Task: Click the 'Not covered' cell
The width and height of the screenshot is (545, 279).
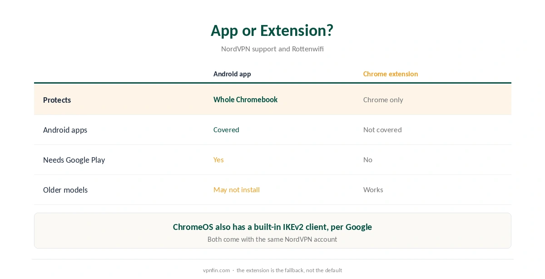Action: (x=382, y=130)
